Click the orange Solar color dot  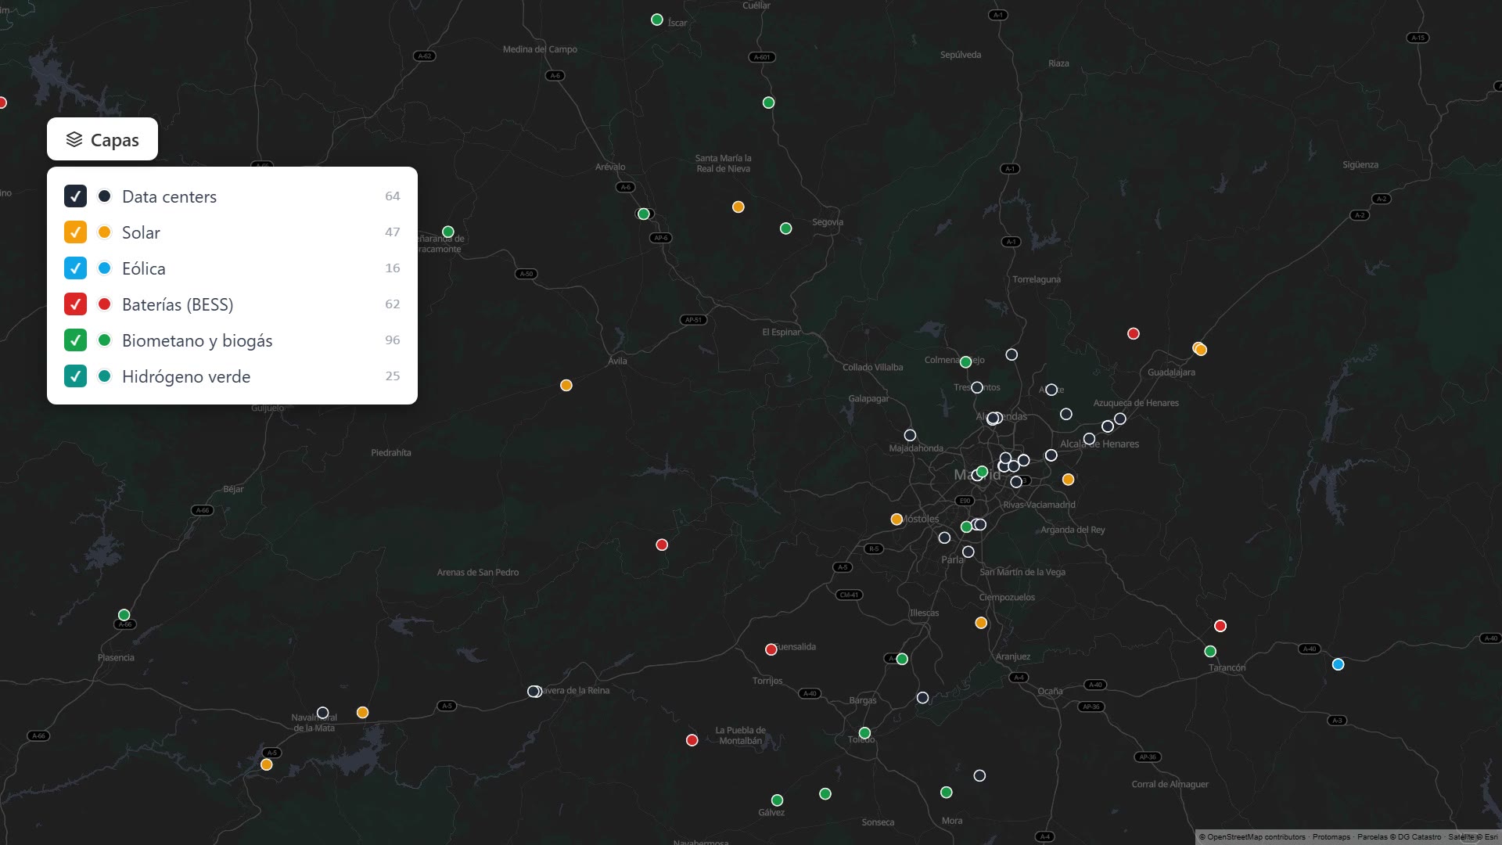[x=104, y=232]
